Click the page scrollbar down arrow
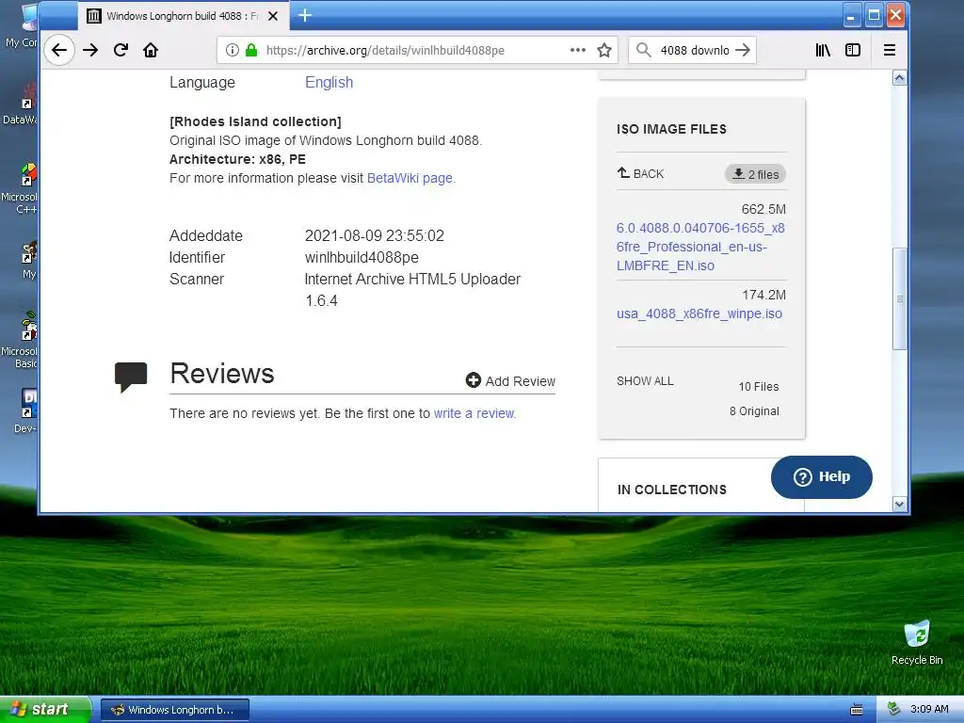The image size is (964, 723). point(899,505)
